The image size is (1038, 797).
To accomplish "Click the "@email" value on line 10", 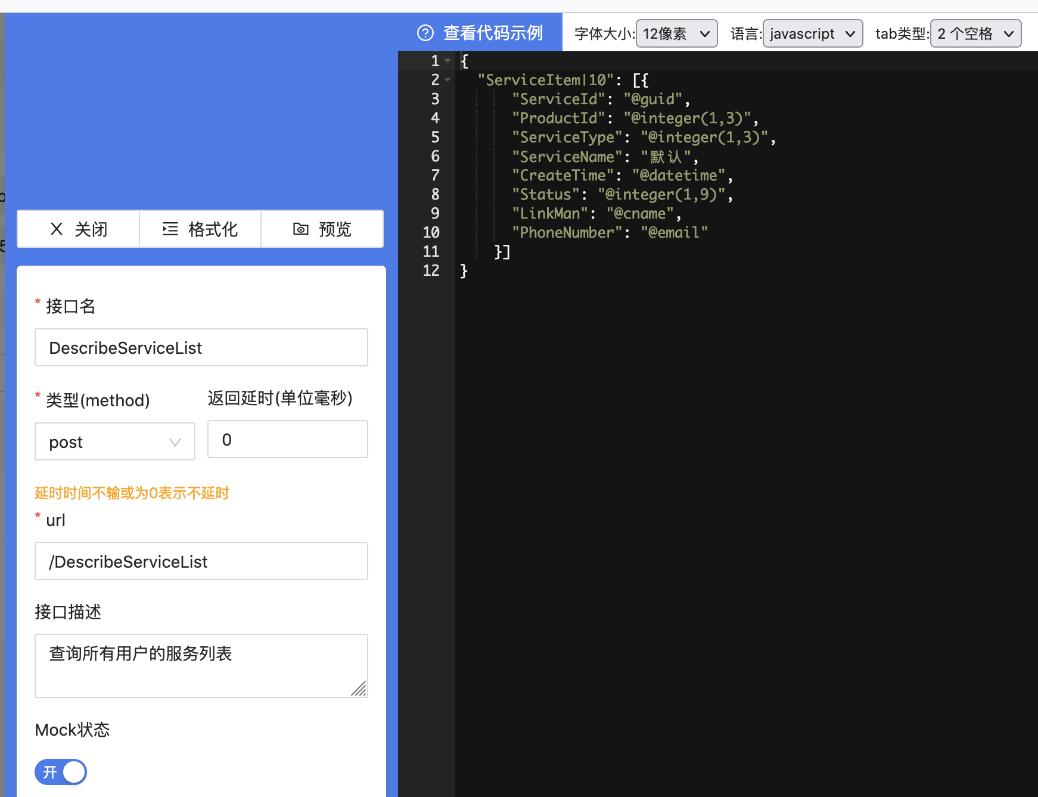I will tap(674, 232).
